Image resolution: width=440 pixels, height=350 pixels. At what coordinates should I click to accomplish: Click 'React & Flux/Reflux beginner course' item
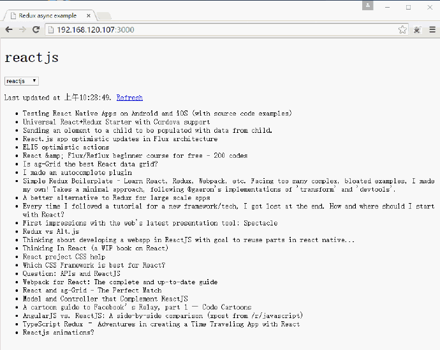tap(135, 155)
